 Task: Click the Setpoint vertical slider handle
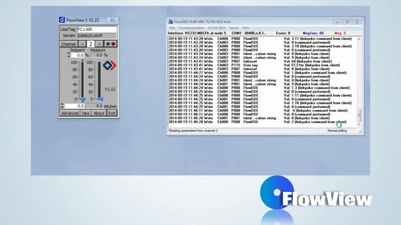83,99
